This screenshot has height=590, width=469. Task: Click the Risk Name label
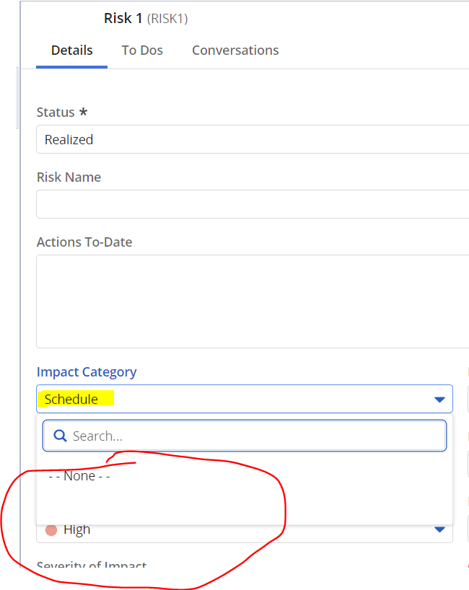point(69,177)
